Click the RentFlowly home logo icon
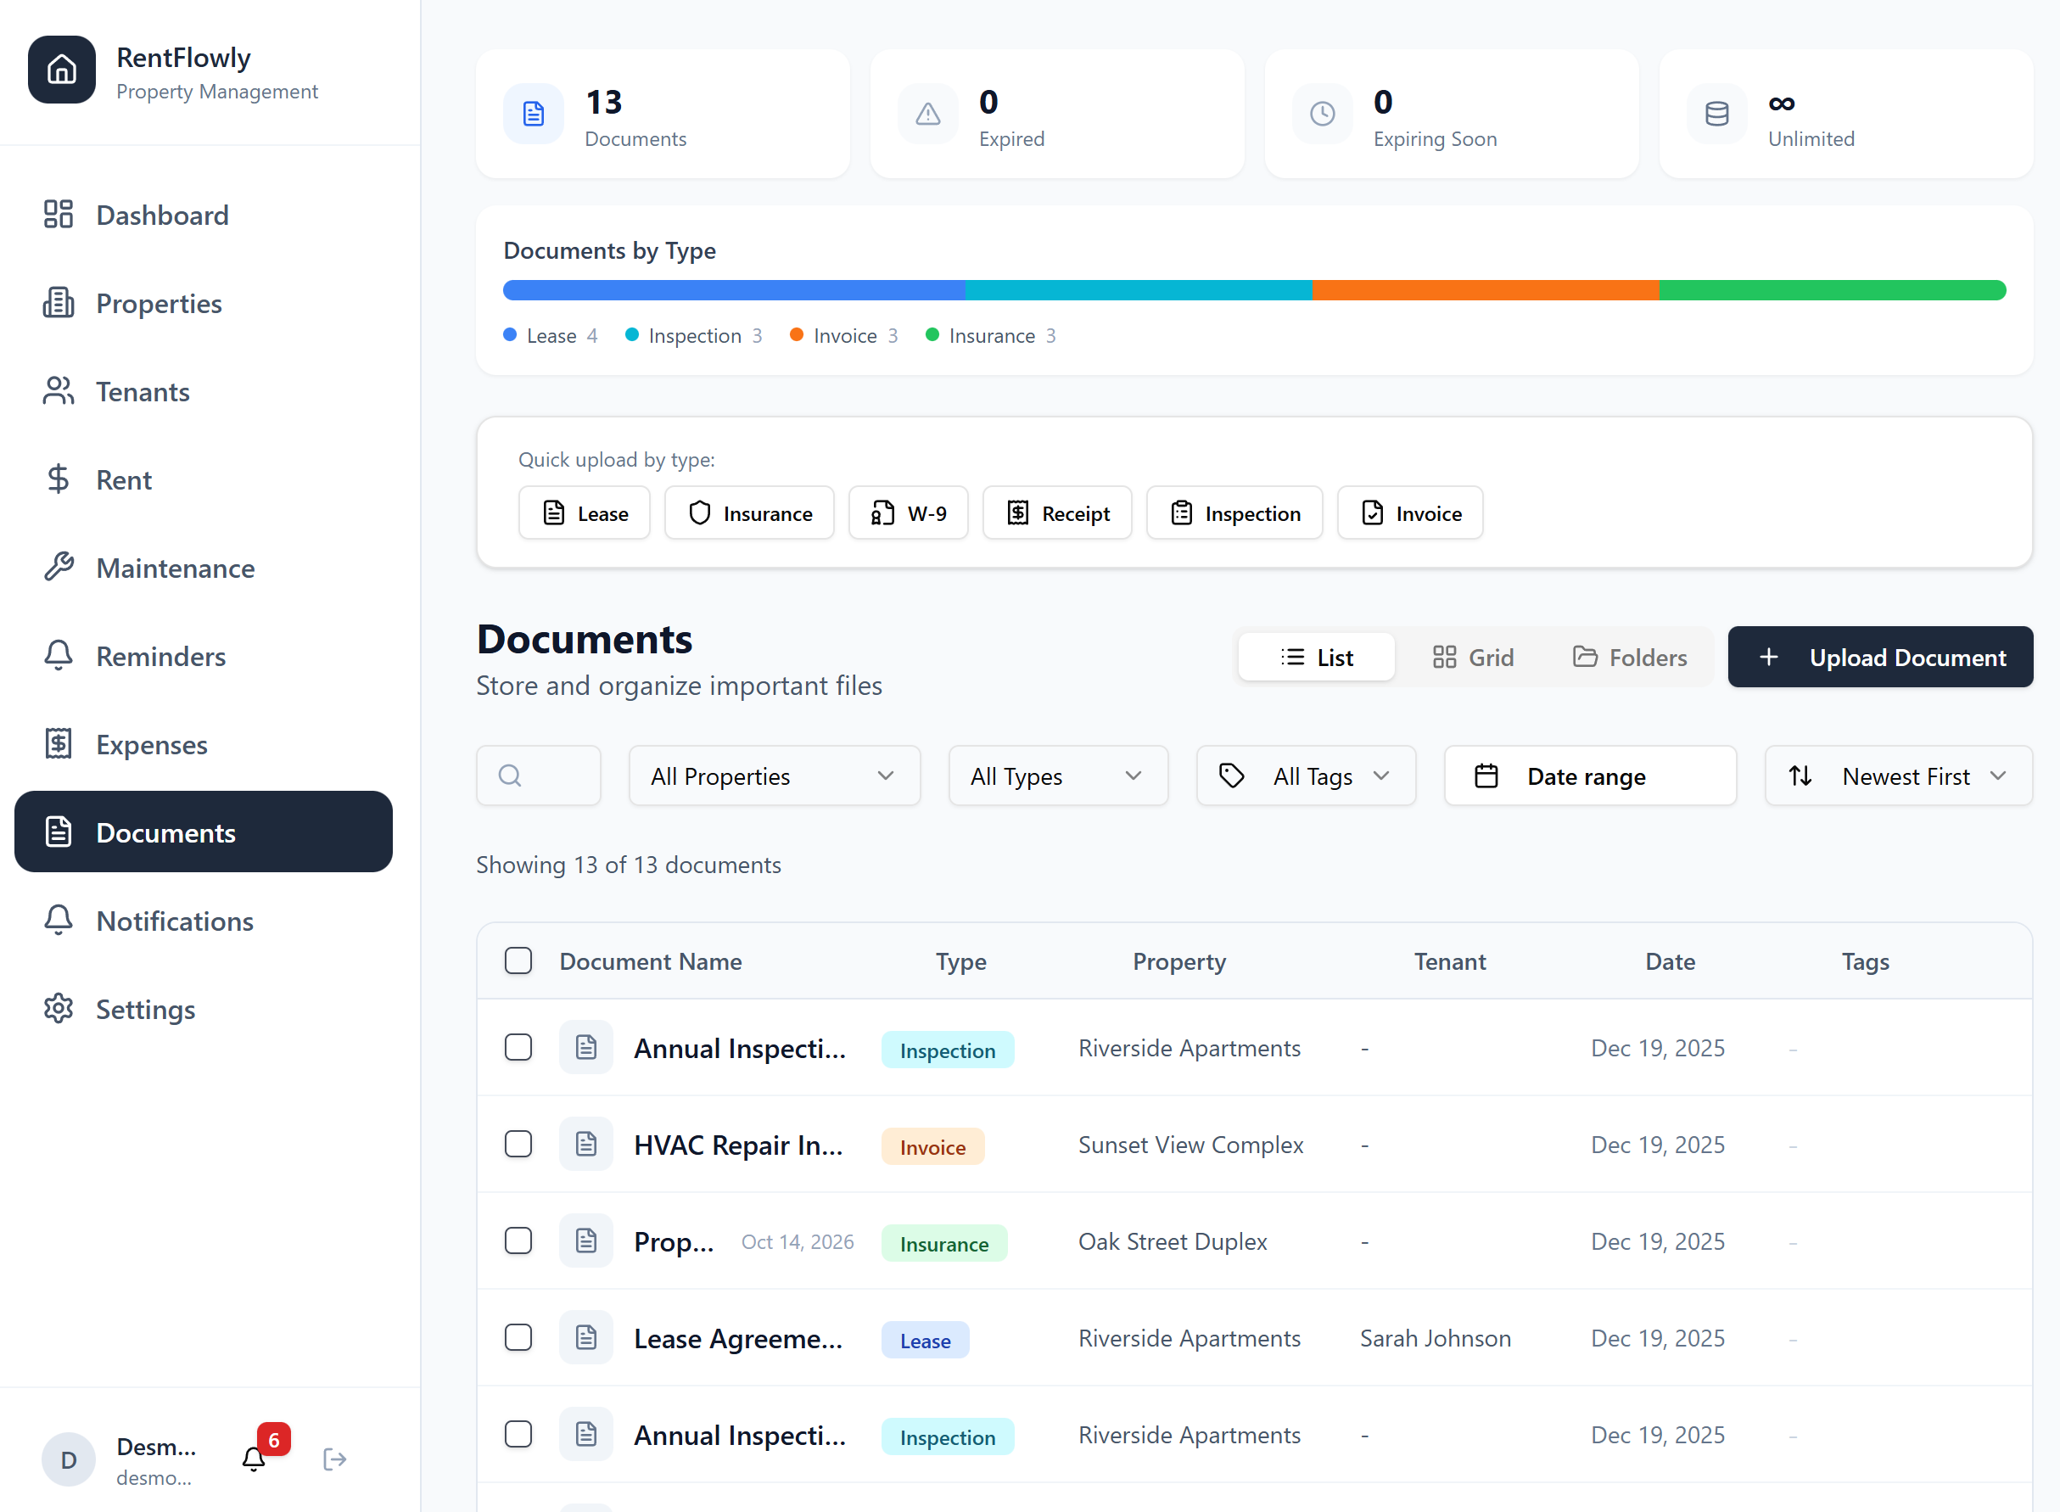The width and height of the screenshot is (2060, 1512). pos(61,70)
